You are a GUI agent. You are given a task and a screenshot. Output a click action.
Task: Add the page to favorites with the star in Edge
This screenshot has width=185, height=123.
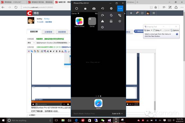pyautogui.click(x=156, y=7)
